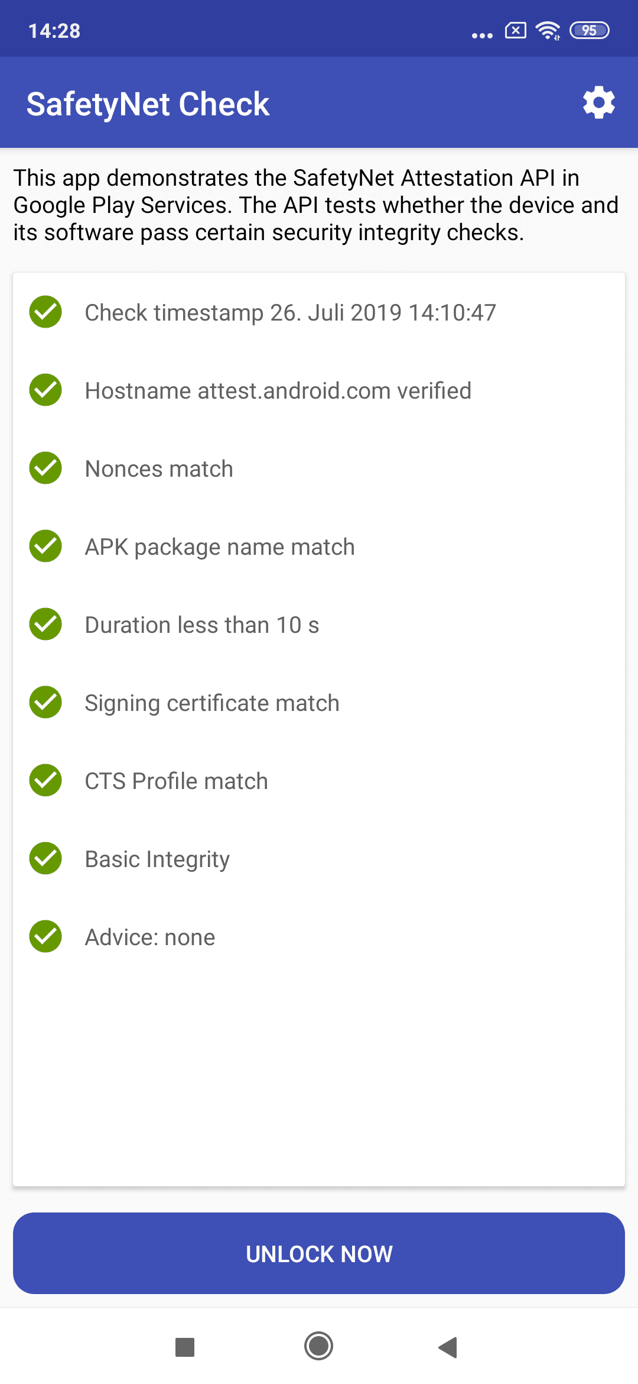The width and height of the screenshot is (638, 1384).
Task: Tap the UNLOCK NOW button
Action: [x=319, y=1253]
